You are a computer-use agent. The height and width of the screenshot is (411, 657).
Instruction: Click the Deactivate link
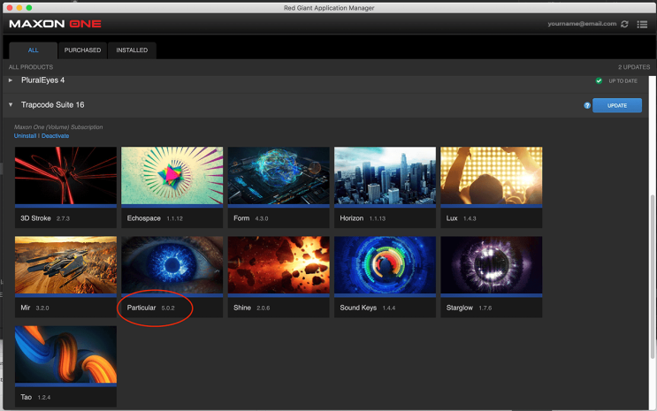click(55, 136)
